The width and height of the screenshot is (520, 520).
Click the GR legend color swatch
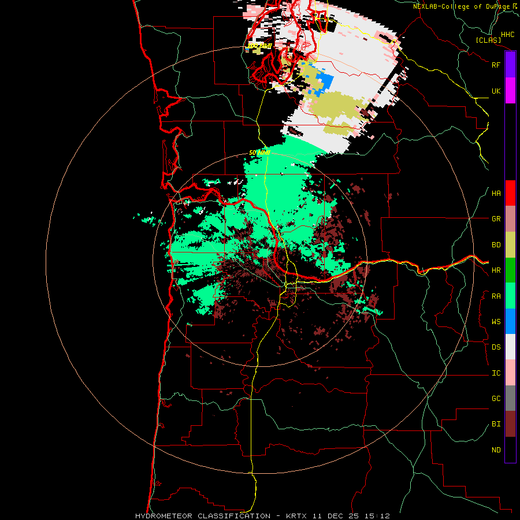[x=510, y=219]
